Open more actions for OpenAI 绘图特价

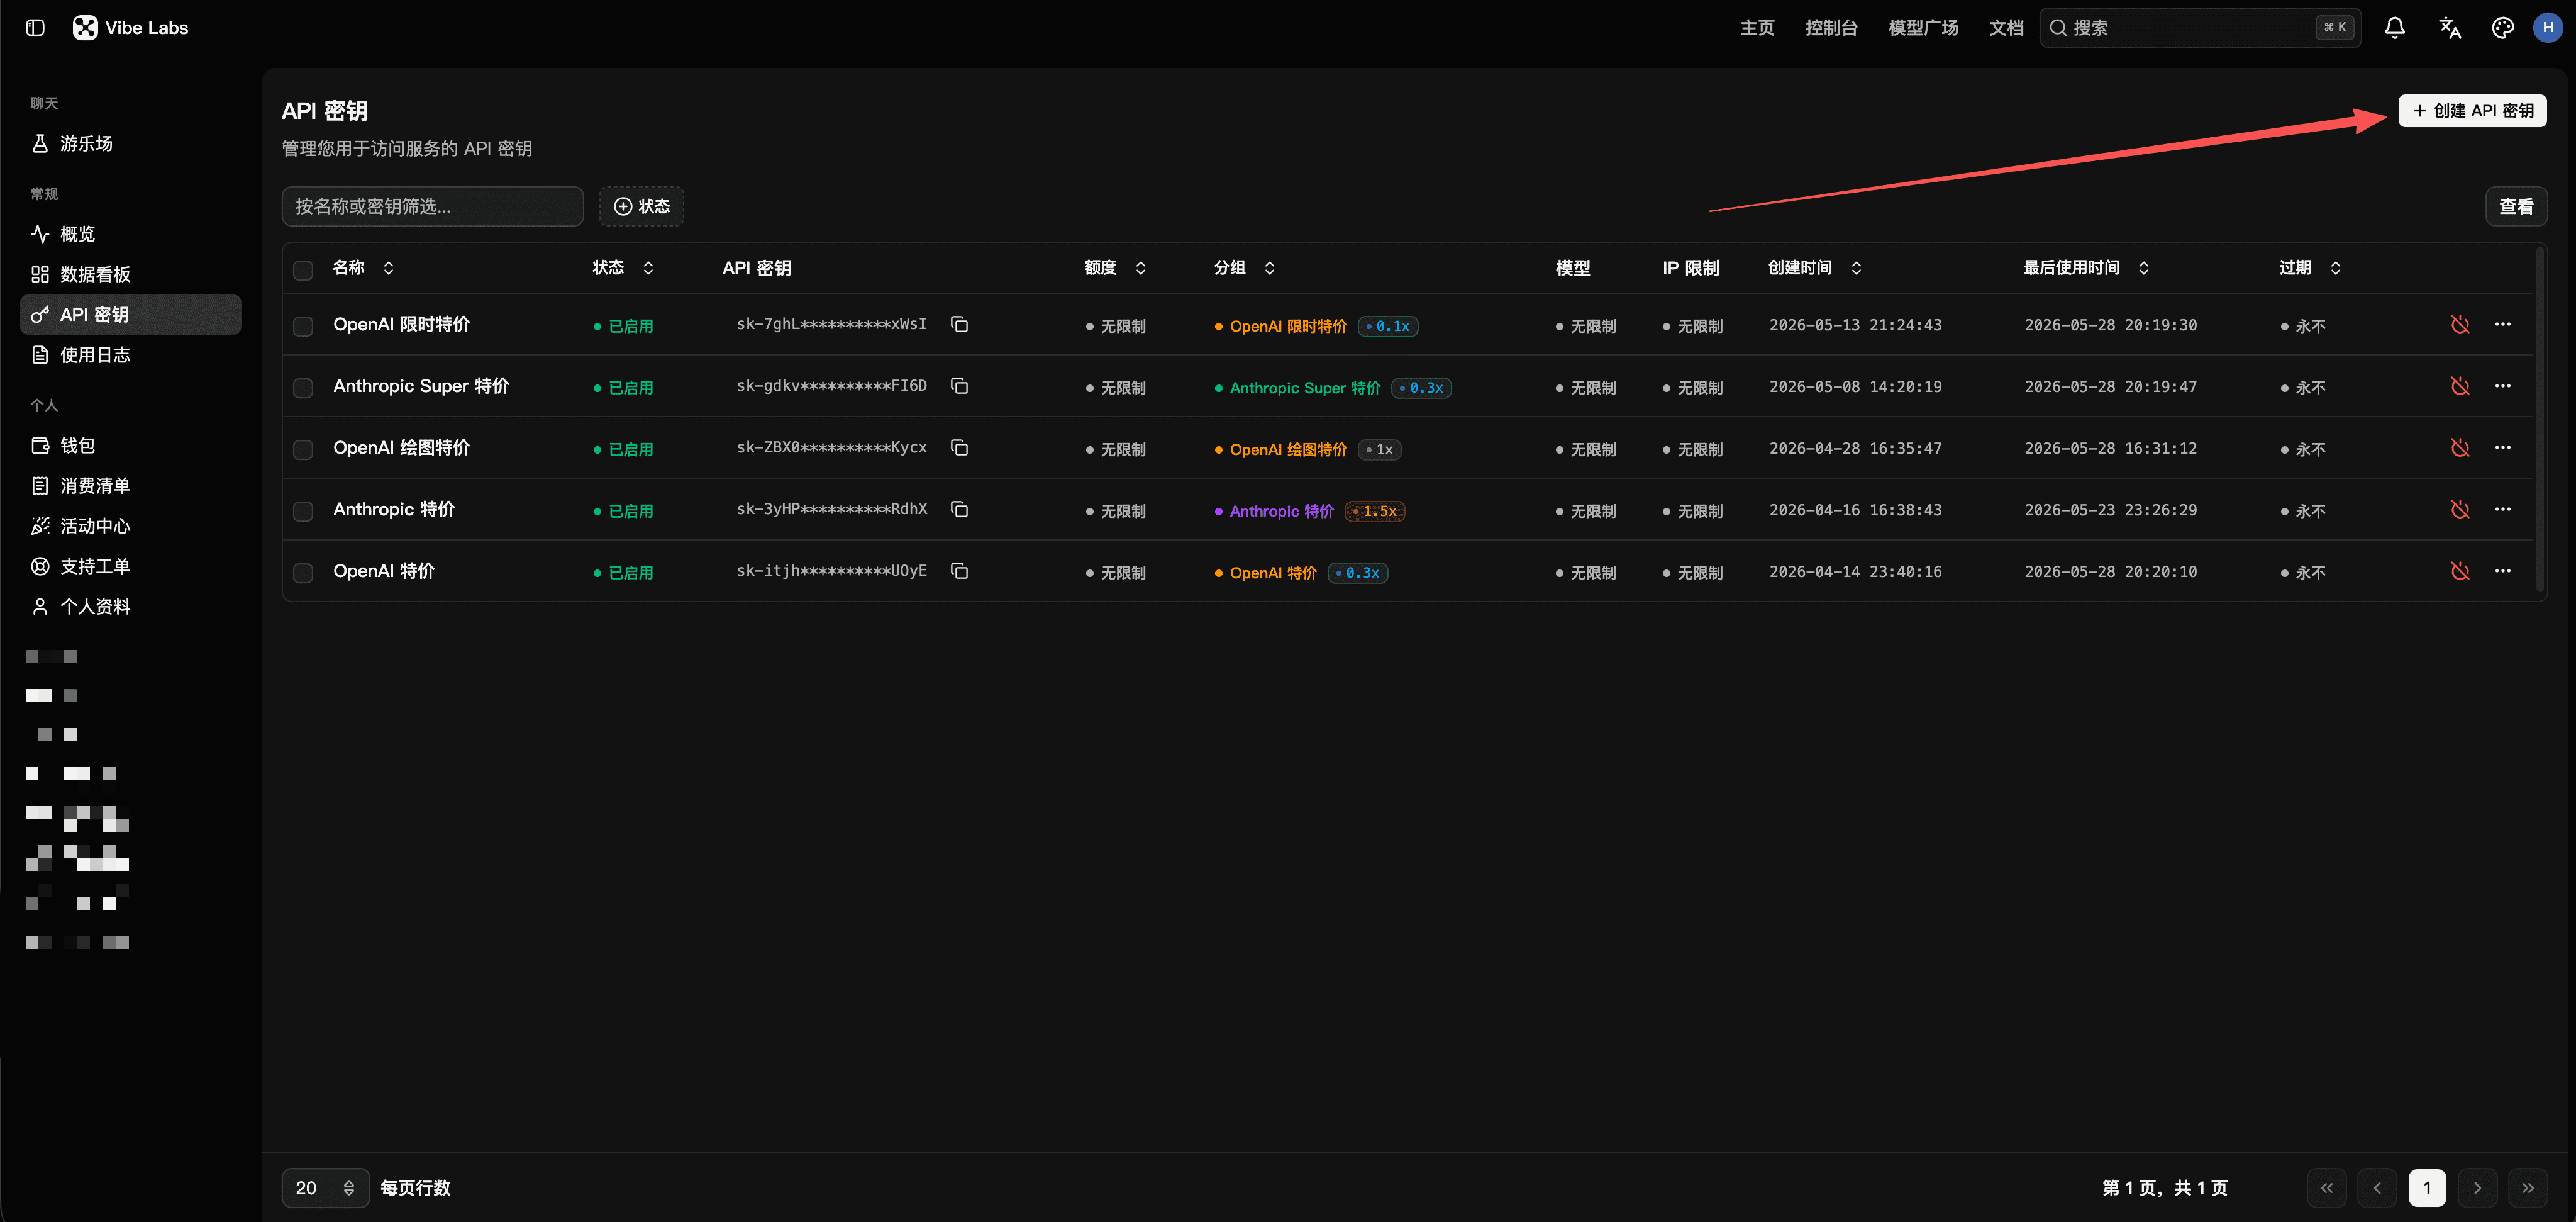[x=2502, y=447]
